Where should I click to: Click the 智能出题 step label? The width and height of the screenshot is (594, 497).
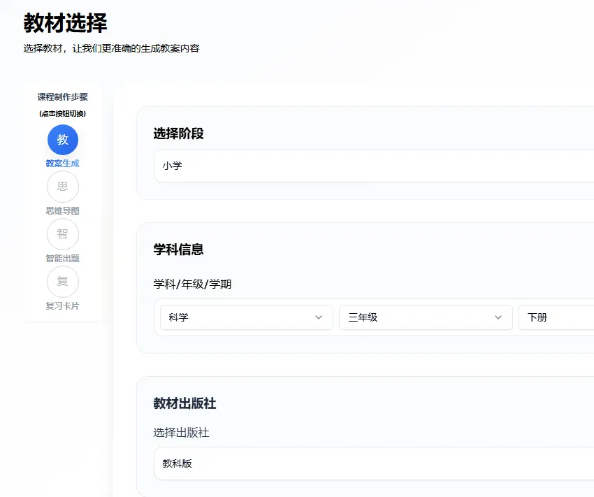(x=62, y=259)
